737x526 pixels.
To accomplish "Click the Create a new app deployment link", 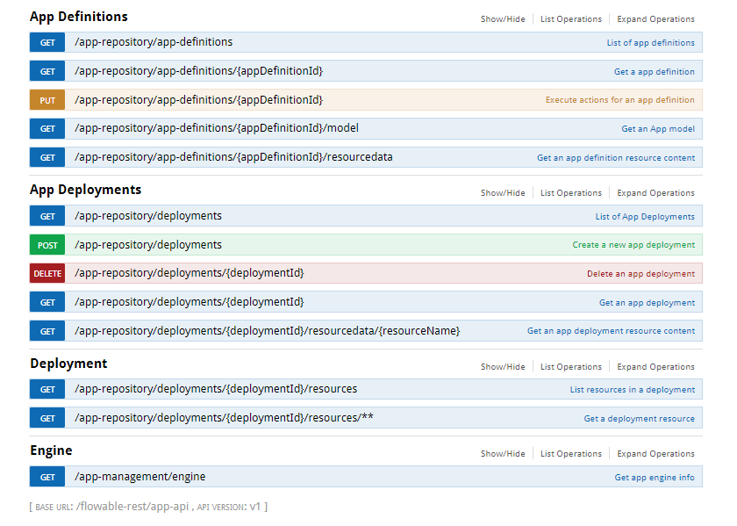I will click(x=633, y=244).
